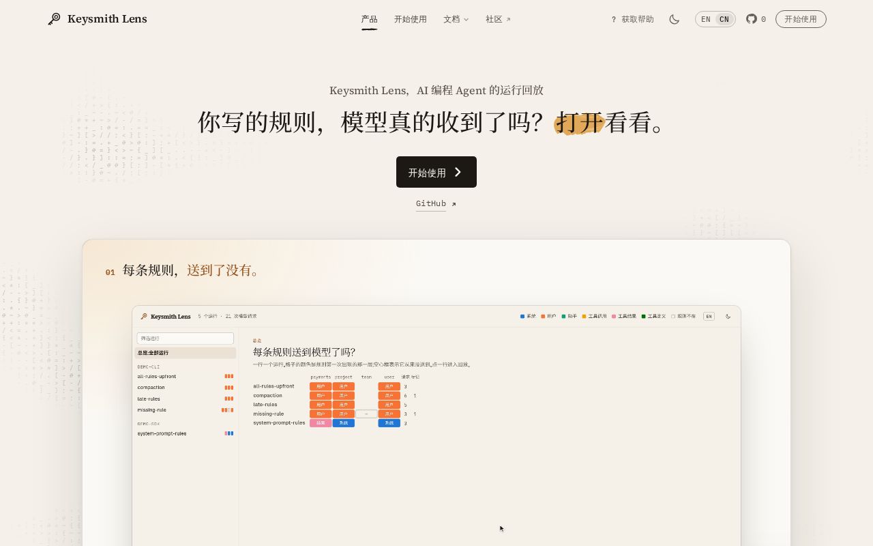Toggle dark mode with the site header moon icon
Image resolution: width=873 pixels, height=546 pixels.
pyautogui.click(x=675, y=19)
